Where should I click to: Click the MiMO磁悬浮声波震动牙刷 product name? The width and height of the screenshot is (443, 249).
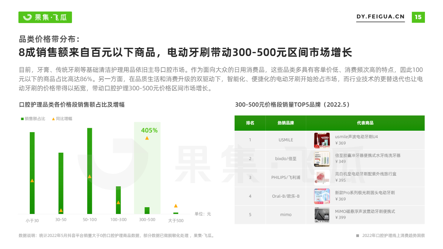[365, 211]
